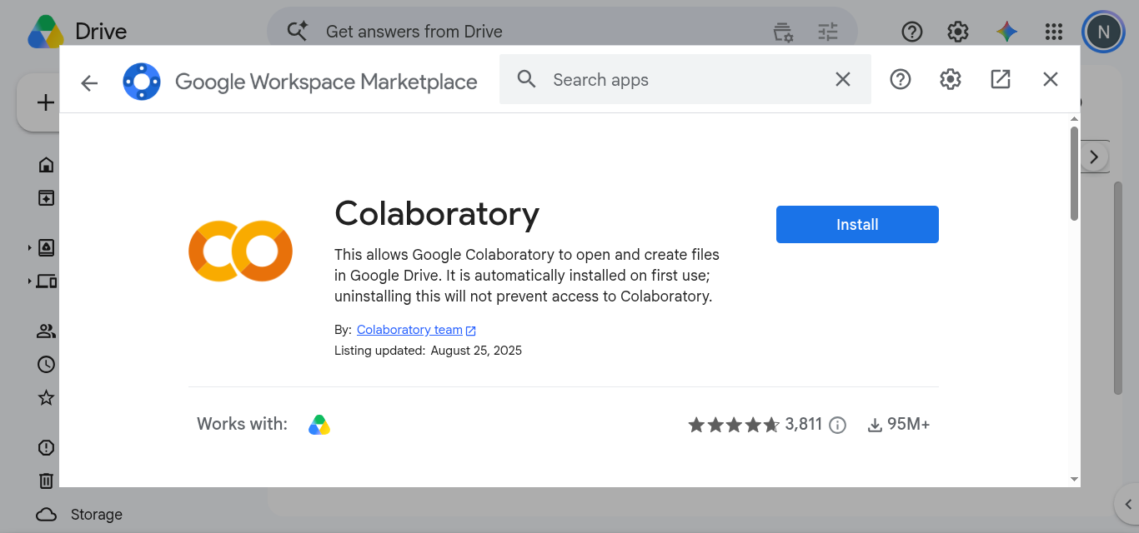
Task: Click the New plus button in Drive
Action: (x=45, y=102)
